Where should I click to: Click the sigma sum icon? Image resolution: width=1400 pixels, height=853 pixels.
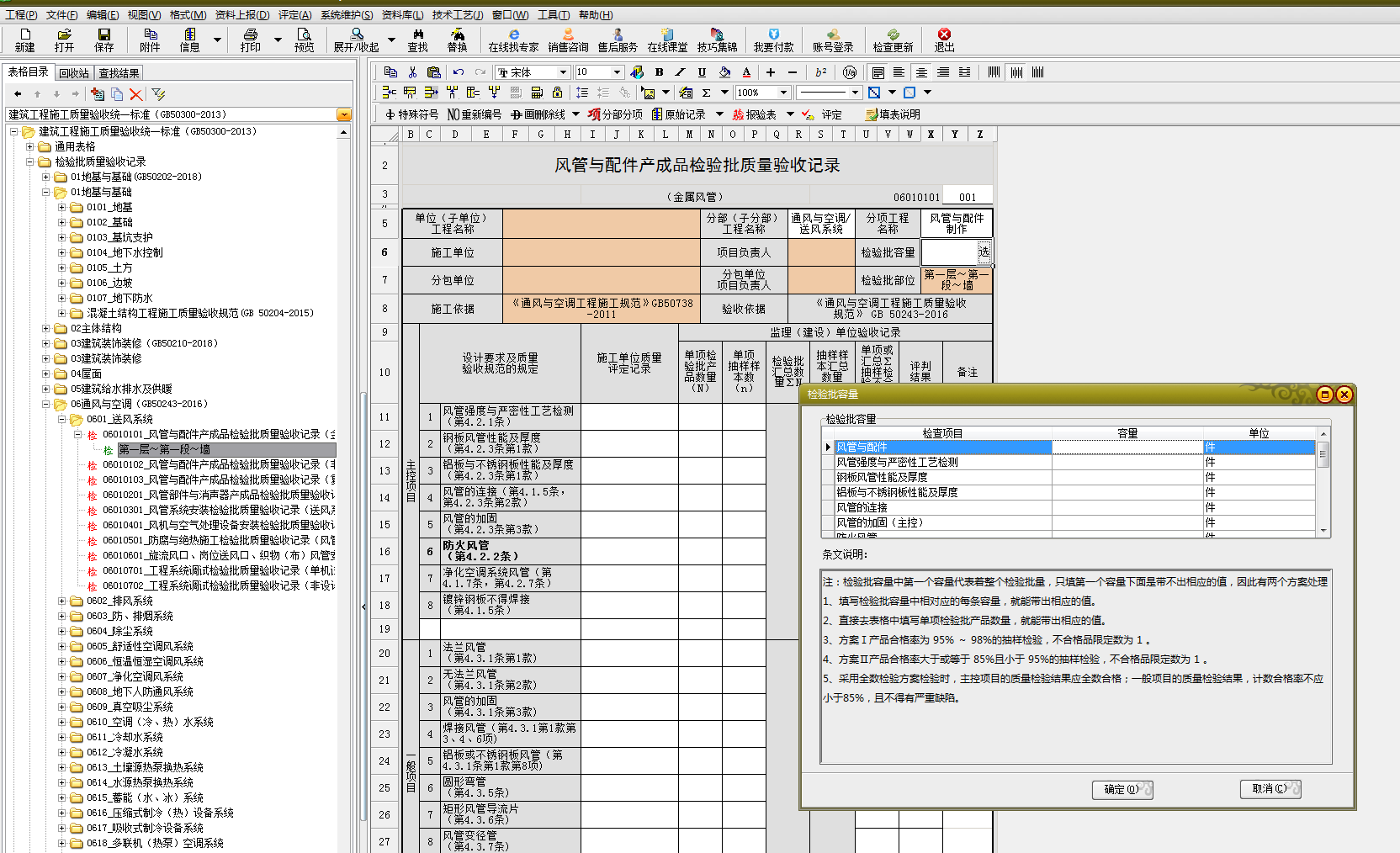pyautogui.click(x=707, y=93)
